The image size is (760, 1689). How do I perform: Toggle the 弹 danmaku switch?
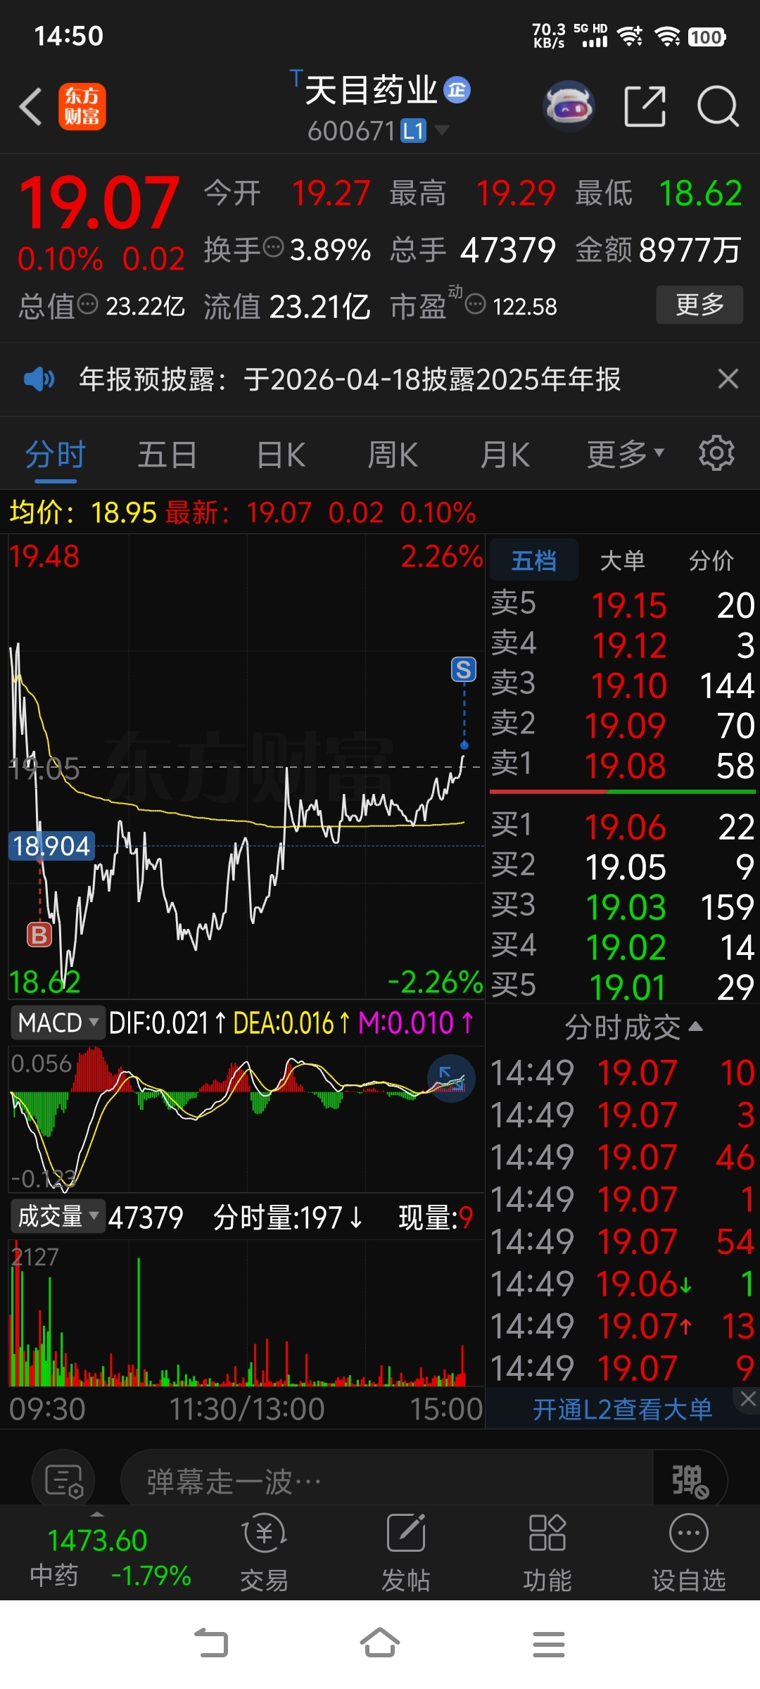pos(690,1481)
